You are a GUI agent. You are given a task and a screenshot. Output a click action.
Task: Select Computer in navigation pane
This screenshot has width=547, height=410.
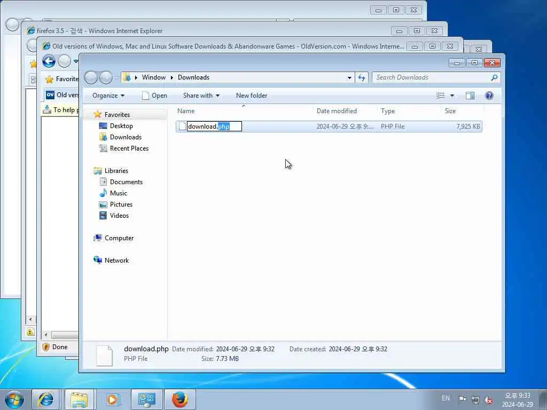(119, 238)
